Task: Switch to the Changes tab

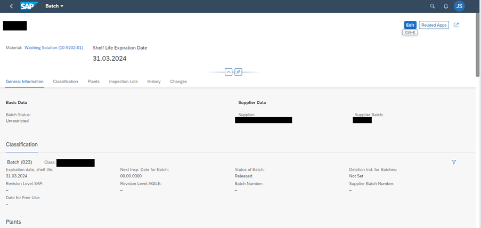Action: pos(178,82)
